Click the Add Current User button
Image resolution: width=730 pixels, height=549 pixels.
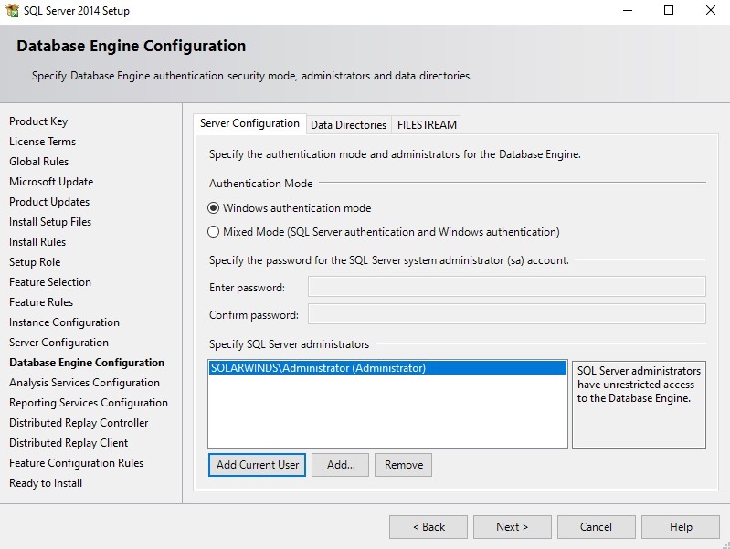click(257, 465)
